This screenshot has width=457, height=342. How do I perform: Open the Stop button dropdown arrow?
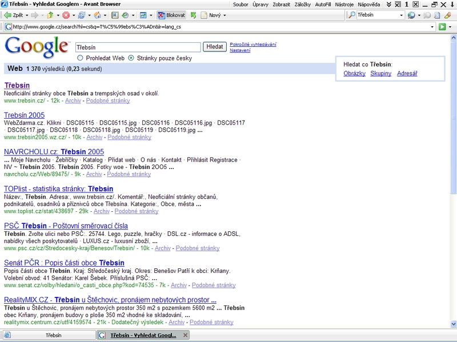coord(74,15)
